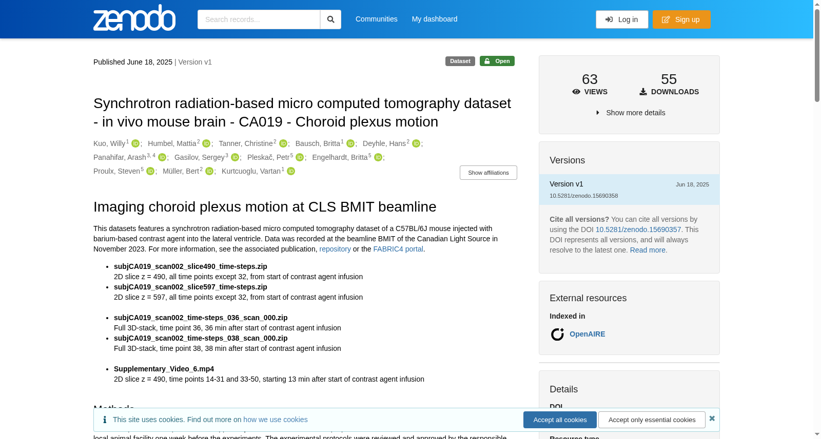The height and width of the screenshot is (439, 821).
Task: Open Christine Tanner's ORCID icon
Action: pyautogui.click(x=283, y=144)
